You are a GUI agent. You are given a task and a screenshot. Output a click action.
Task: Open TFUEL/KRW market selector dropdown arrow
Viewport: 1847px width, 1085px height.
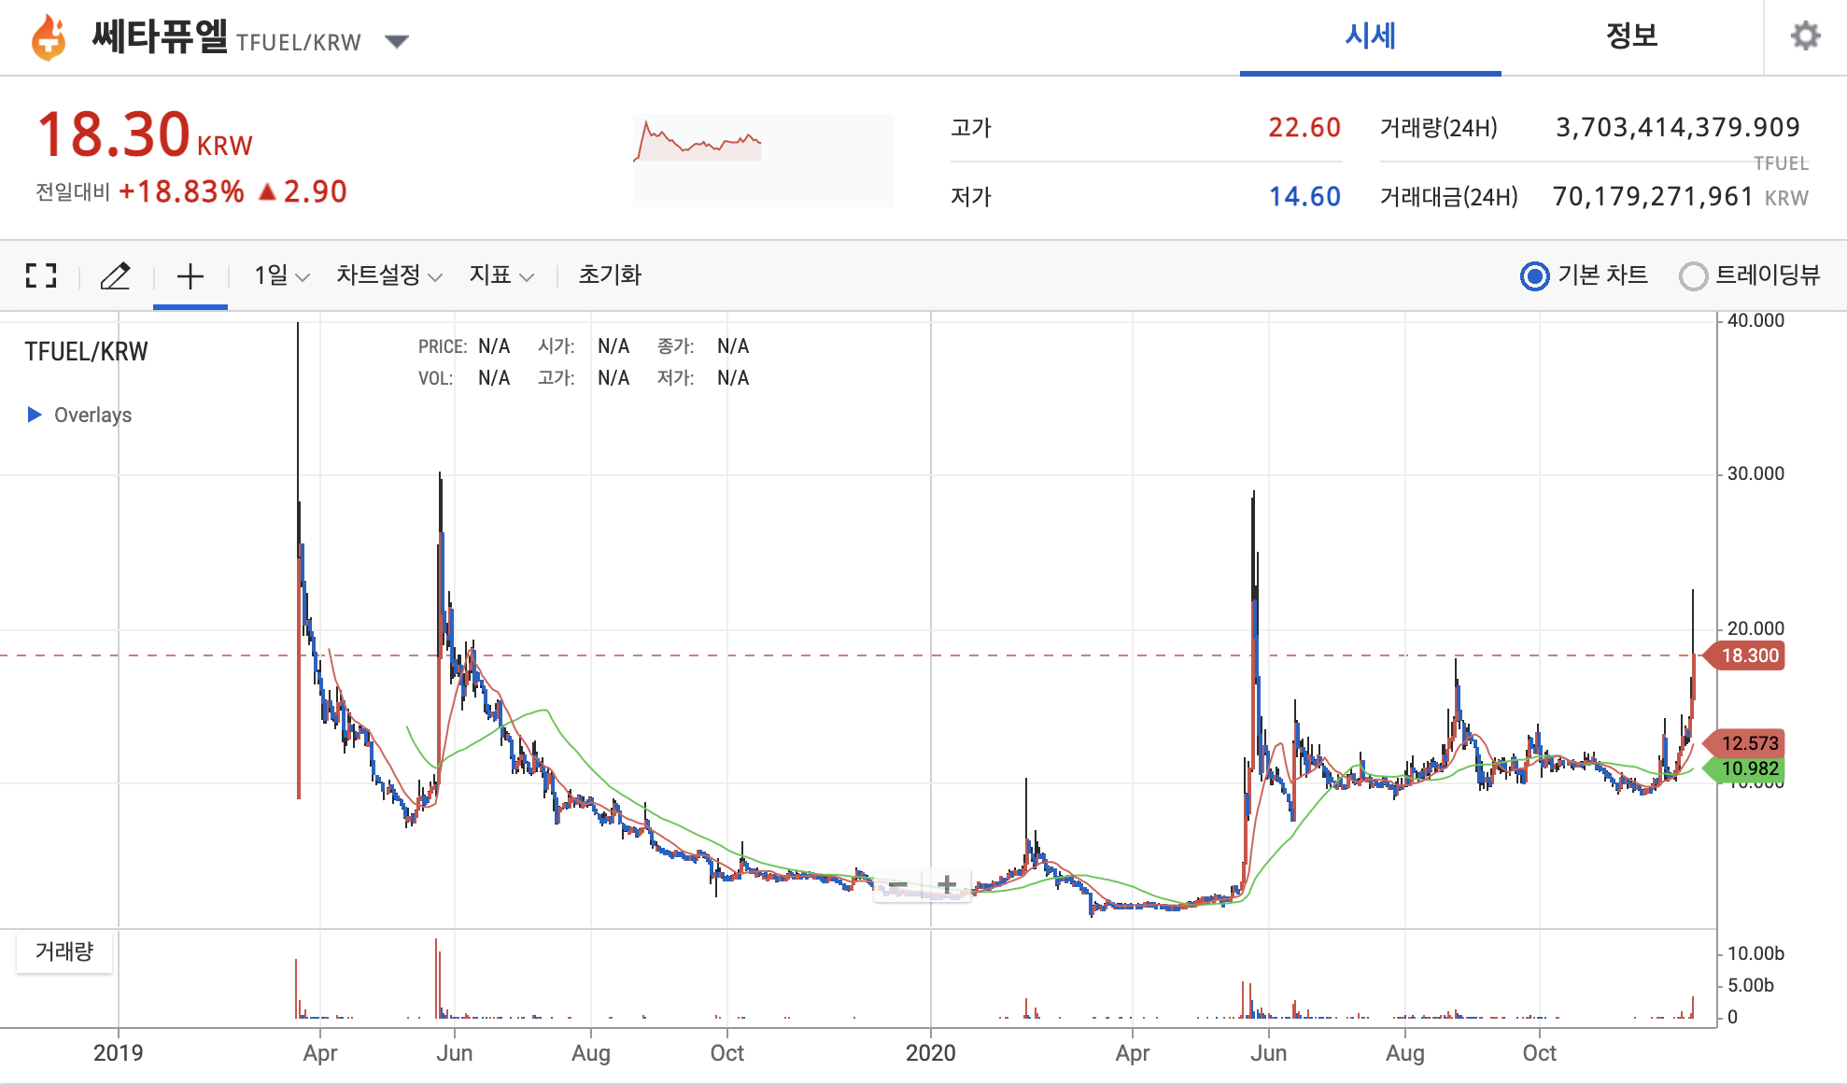click(x=397, y=41)
